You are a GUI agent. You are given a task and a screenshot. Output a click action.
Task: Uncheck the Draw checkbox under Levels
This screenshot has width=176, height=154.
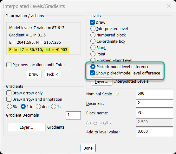pos(92,22)
